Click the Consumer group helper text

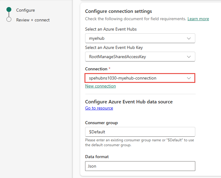(139, 143)
